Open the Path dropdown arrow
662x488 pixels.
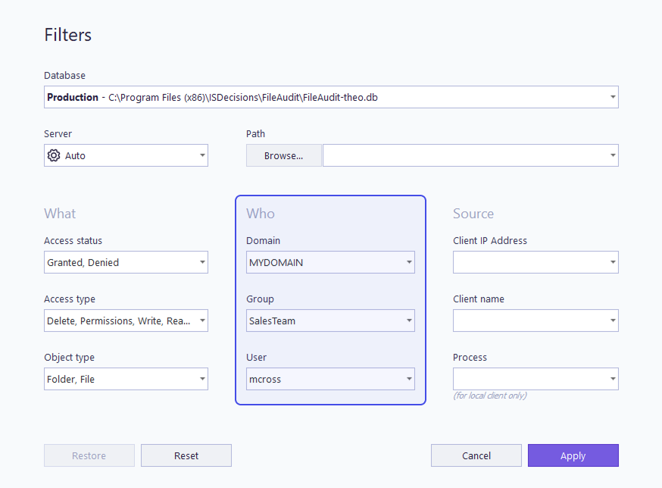[613, 155]
